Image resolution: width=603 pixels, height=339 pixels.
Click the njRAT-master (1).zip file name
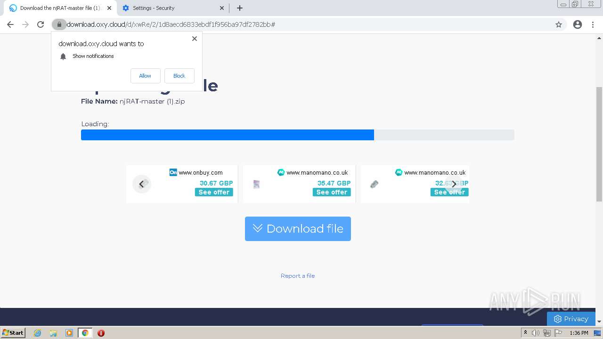(x=152, y=101)
